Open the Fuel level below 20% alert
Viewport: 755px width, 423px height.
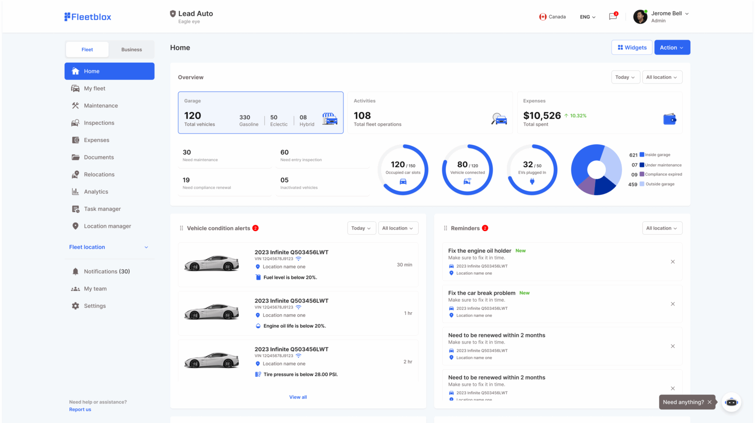[x=298, y=265]
